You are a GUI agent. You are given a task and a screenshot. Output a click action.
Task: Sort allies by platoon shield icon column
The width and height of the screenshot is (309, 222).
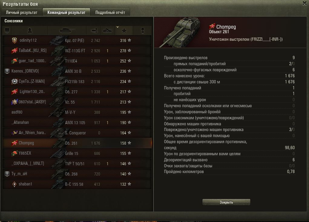[x=7, y=31]
